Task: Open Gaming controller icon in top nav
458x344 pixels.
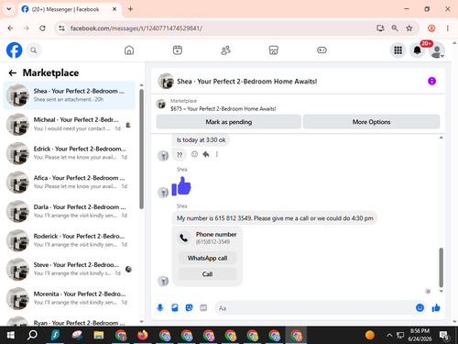Action: pyautogui.click(x=322, y=50)
